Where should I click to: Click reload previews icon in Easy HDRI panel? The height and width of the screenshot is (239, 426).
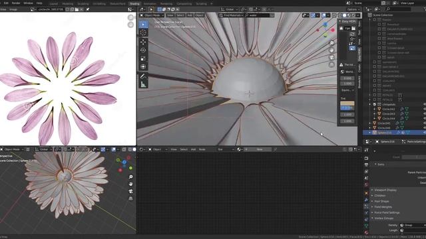coord(352,34)
